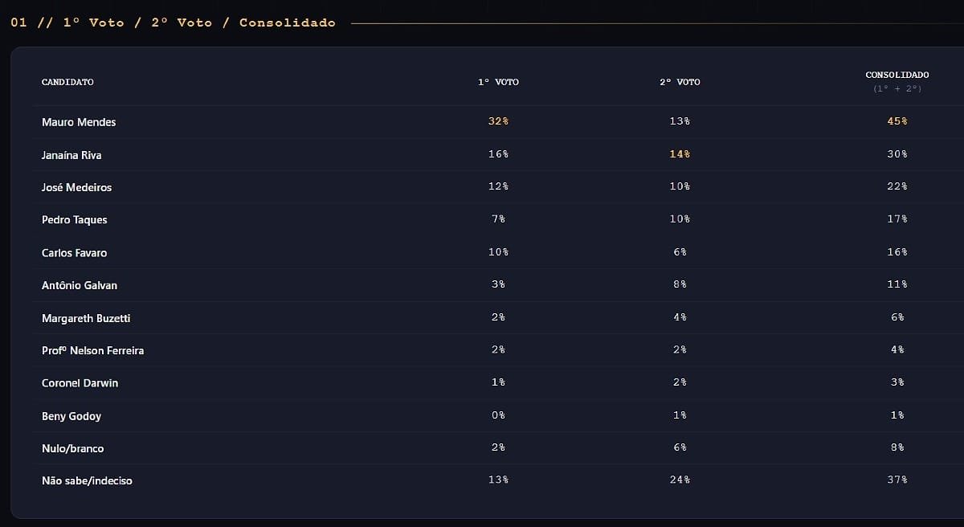Select Carlos Favaro in the table
The height and width of the screenshot is (527, 964).
[74, 253]
